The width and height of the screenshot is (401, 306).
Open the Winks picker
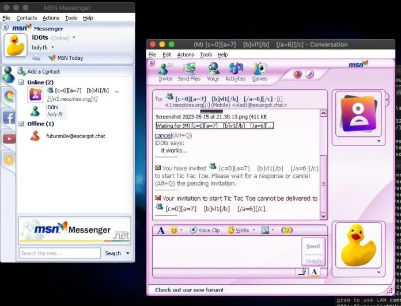coord(238,230)
